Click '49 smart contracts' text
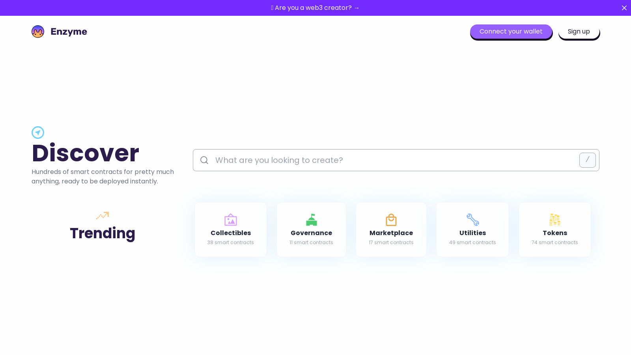This screenshot has width=631, height=355. pyautogui.click(x=472, y=243)
